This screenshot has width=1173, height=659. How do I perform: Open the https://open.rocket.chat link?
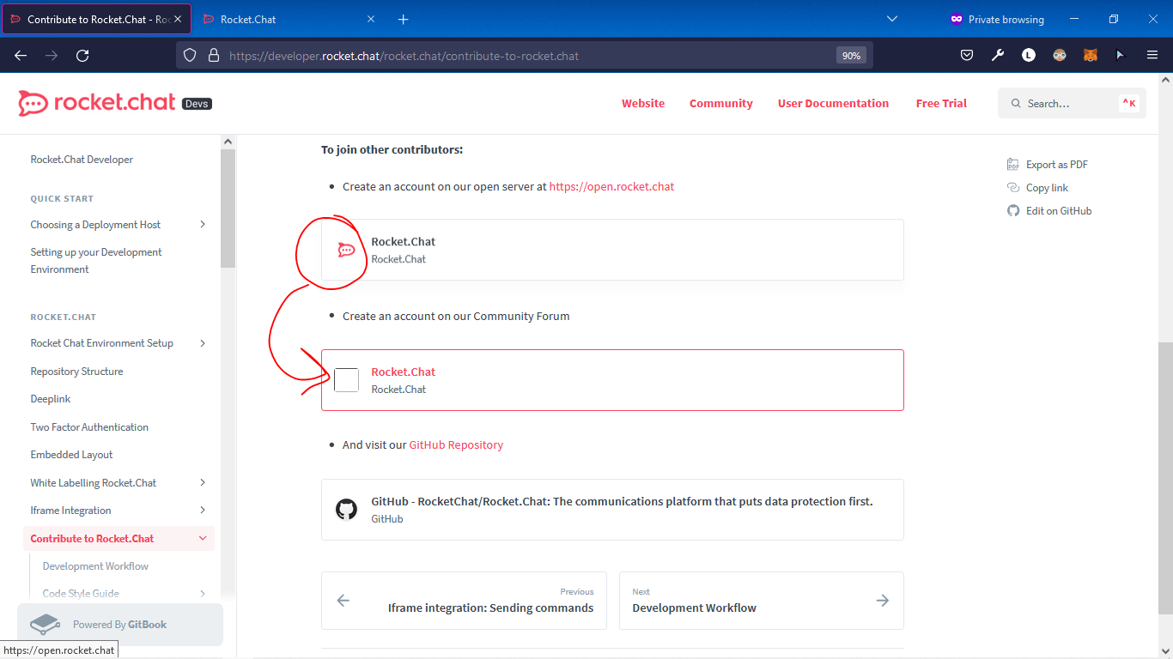612,186
